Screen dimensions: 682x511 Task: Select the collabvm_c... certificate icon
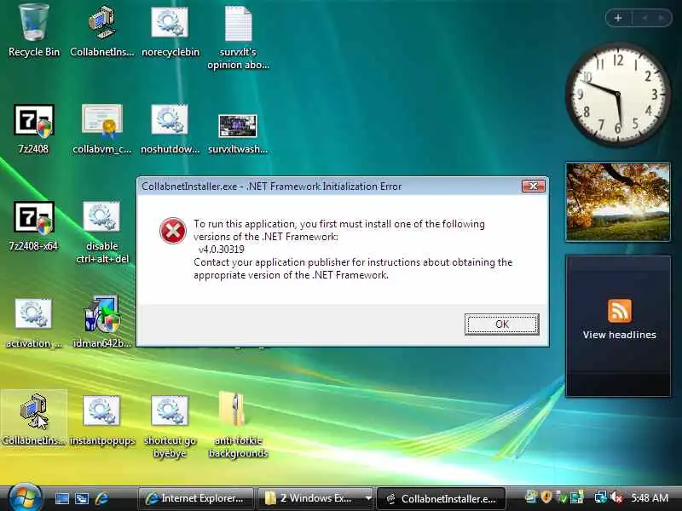101,129
